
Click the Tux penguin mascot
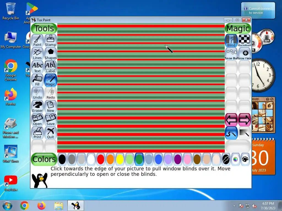click(40, 181)
